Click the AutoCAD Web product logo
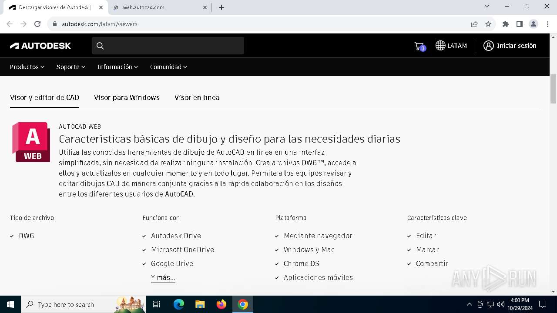This screenshot has width=557, height=313. pos(31,142)
